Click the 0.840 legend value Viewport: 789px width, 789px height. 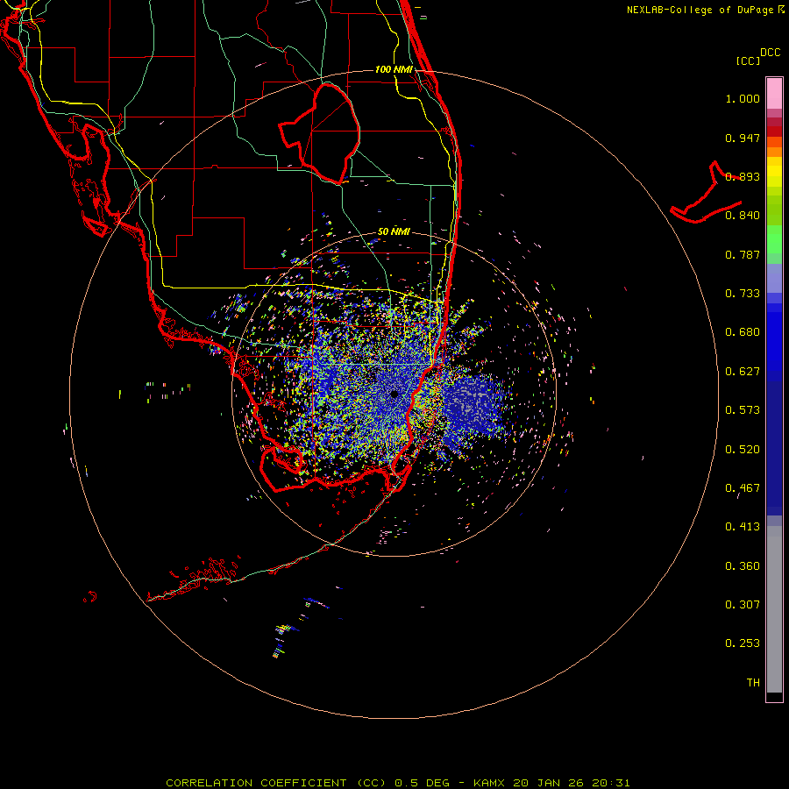(x=743, y=216)
